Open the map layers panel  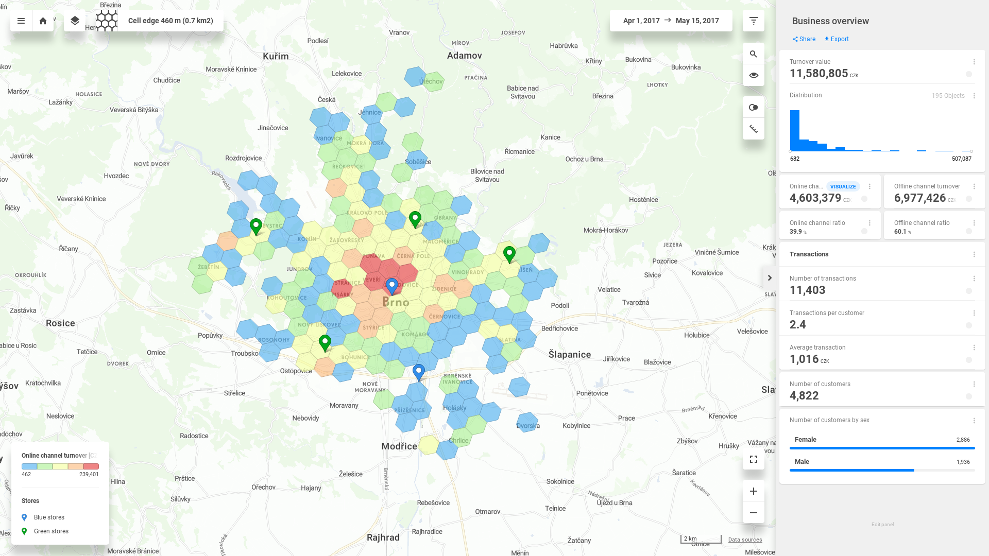coord(75,21)
